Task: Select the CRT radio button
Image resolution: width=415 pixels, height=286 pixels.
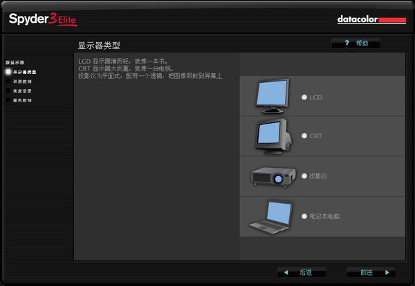Action: (304, 136)
